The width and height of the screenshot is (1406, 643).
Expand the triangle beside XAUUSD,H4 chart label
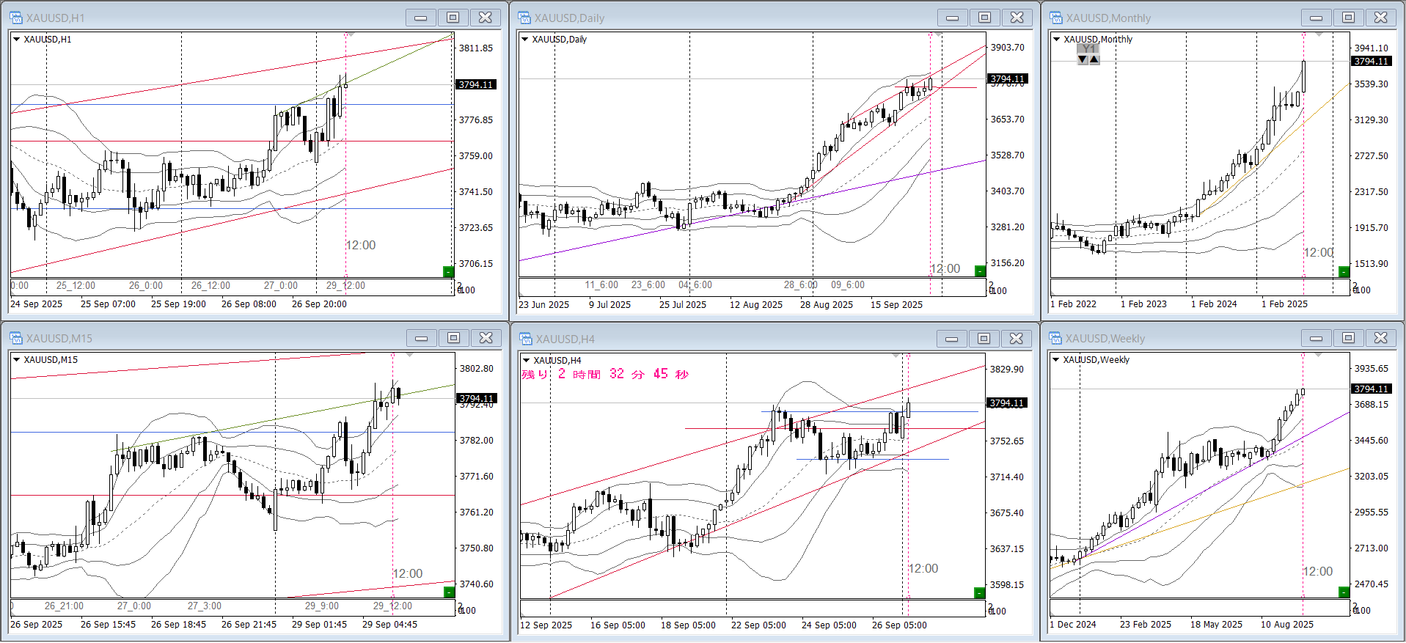[x=525, y=360]
